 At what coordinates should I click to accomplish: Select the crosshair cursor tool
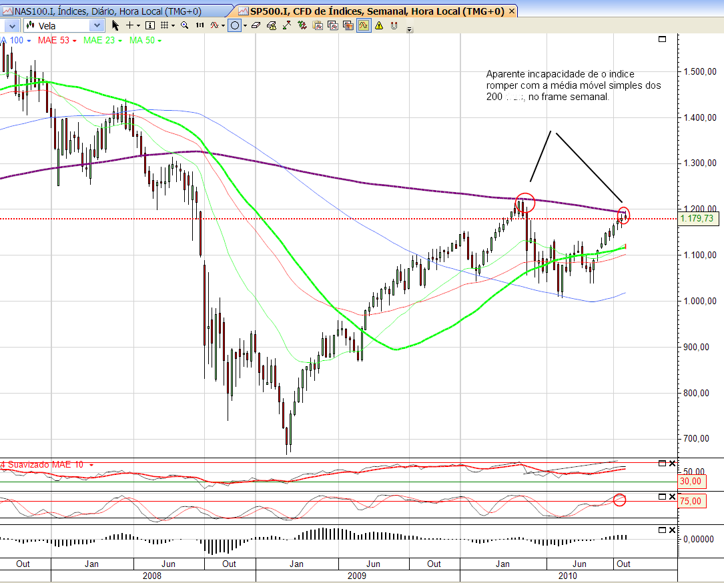point(130,25)
